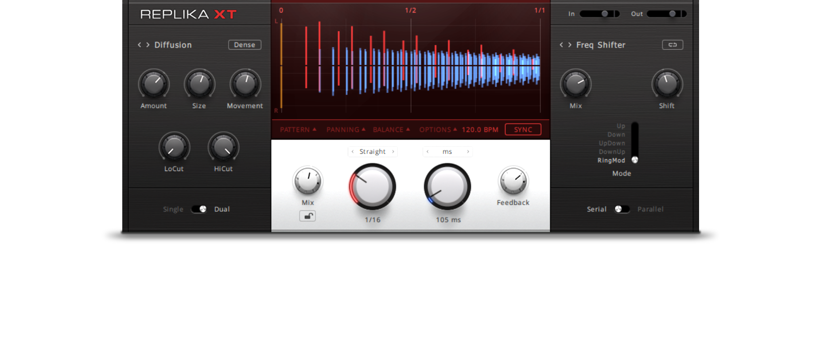Viewport: 824px width, 345px height.
Task: Open the BALANCE menu
Action: [392, 130]
